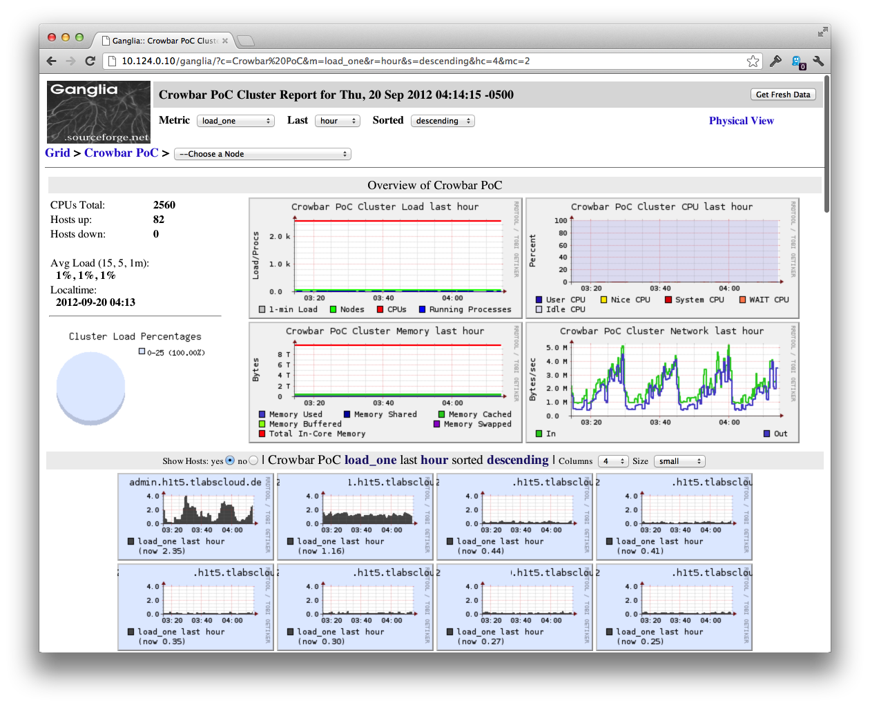Click the CPUs Total value 2560
This screenshot has width=870, height=707.
[x=164, y=205]
